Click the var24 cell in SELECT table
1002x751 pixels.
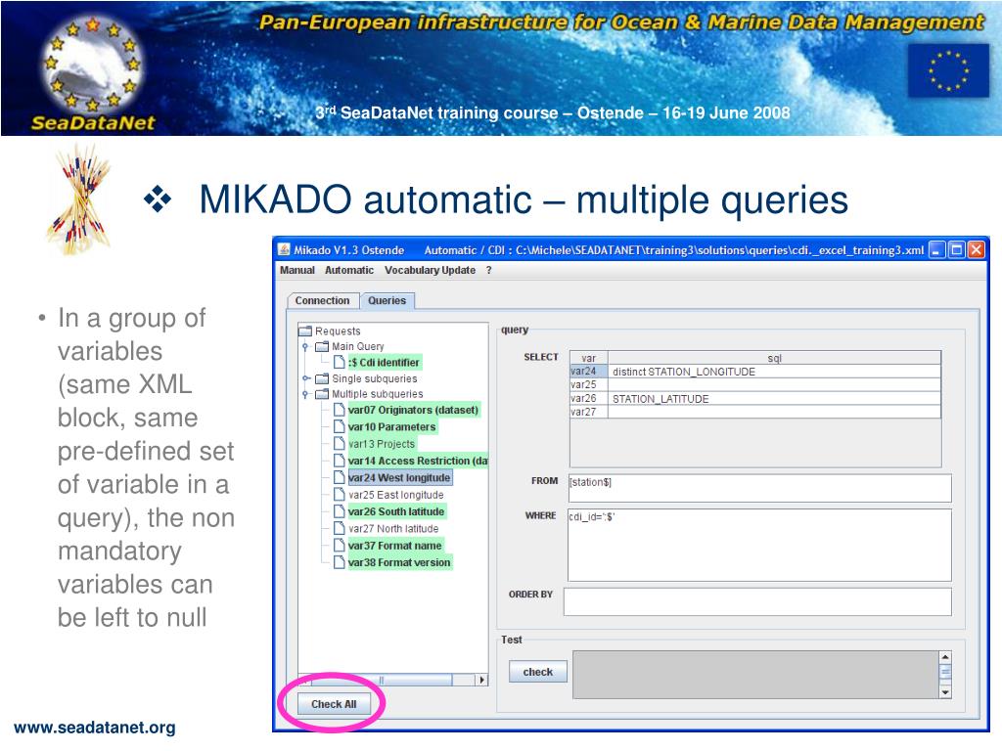point(588,371)
